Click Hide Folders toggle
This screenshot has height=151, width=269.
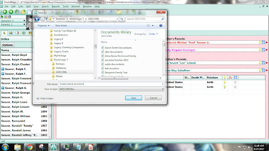(x=45, y=99)
